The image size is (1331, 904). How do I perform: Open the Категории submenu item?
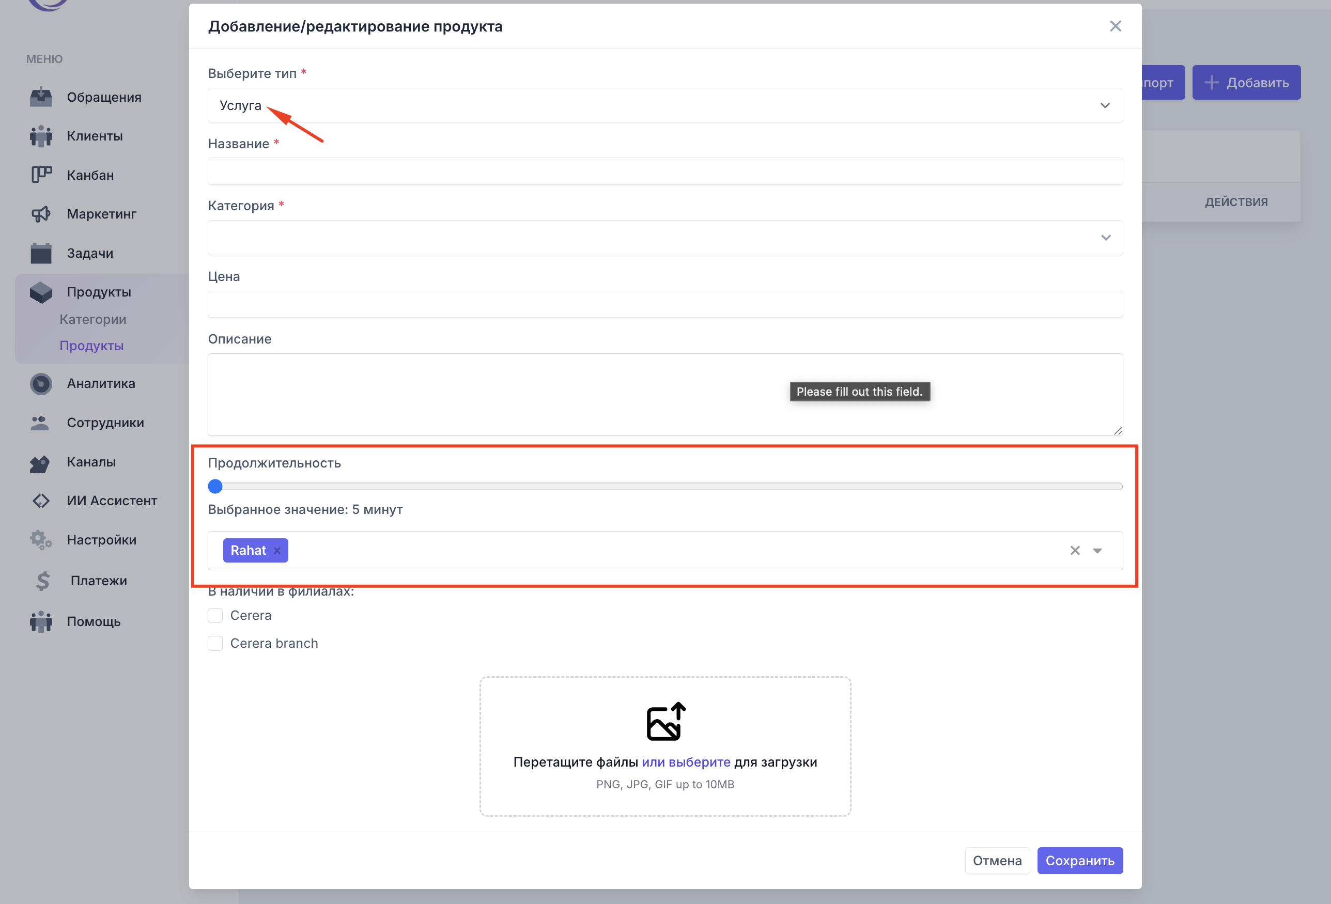[x=93, y=319]
